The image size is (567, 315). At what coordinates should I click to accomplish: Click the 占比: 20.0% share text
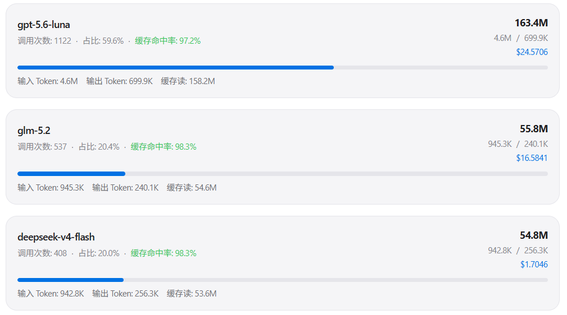pos(99,253)
